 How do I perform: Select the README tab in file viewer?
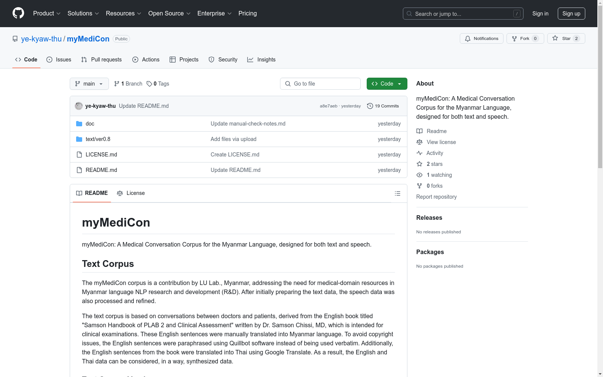[x=92, y=193]
